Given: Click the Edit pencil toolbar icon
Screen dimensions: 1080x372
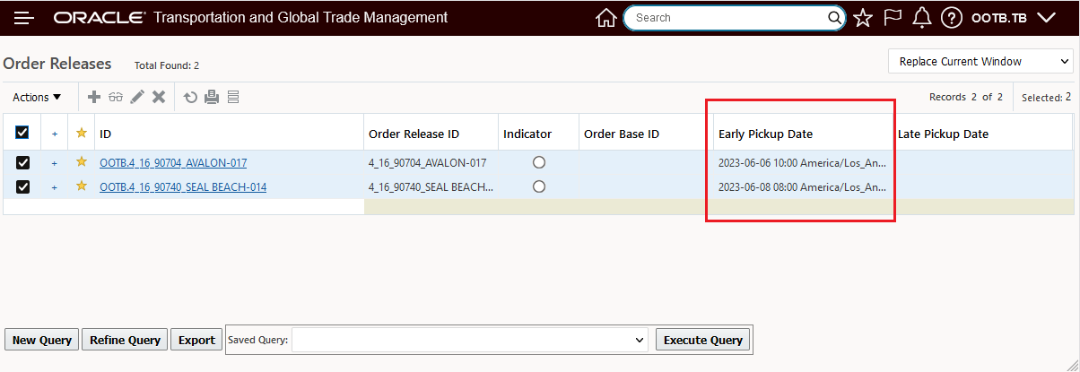Looking at the screenshot, I should [x=137, y=97].
